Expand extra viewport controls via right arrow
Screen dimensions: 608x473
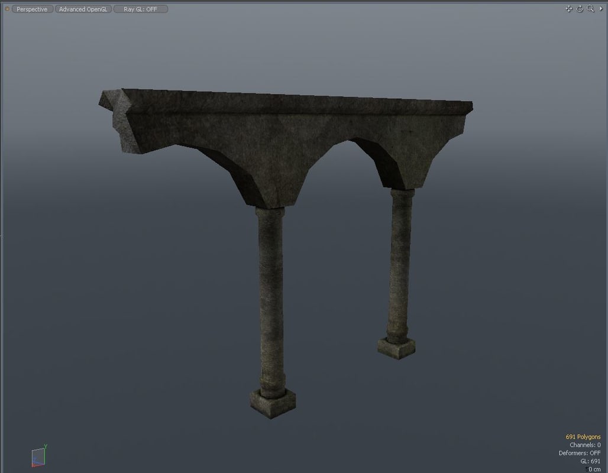click(x=601, y=8)
